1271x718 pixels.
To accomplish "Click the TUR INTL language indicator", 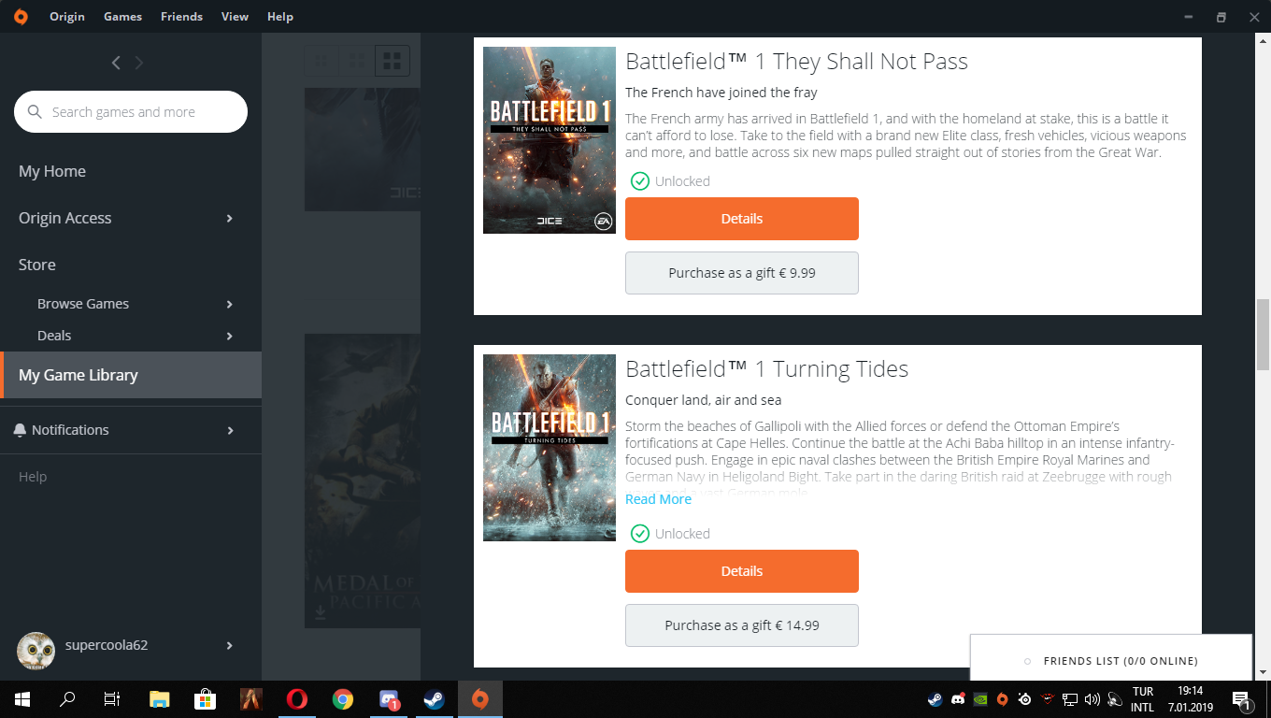I will (1142, 699).
